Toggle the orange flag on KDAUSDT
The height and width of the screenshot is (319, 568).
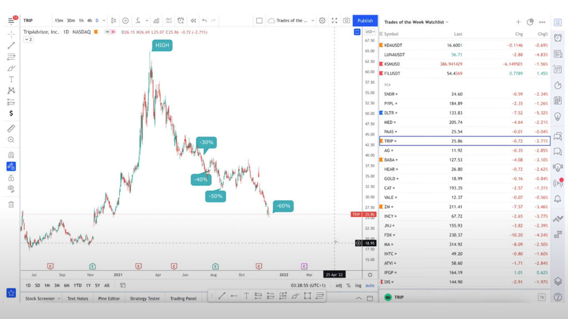[381, 45]
